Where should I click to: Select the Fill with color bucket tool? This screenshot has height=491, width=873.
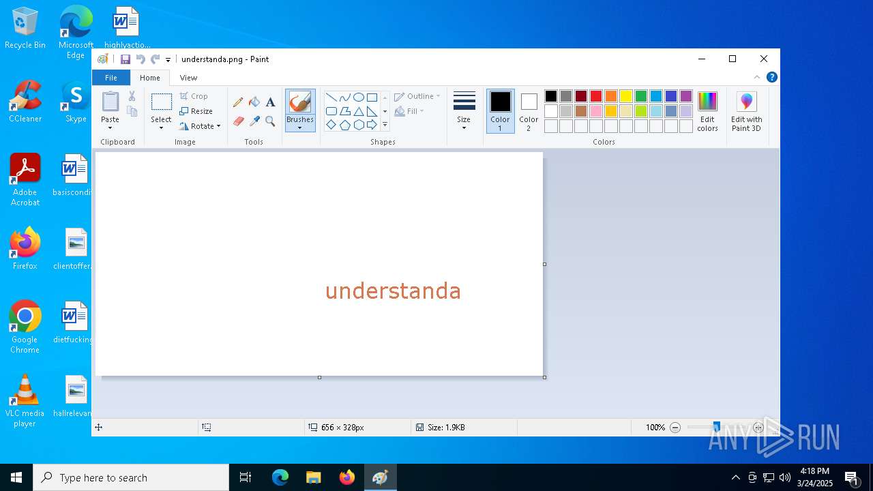click(254, 102)
